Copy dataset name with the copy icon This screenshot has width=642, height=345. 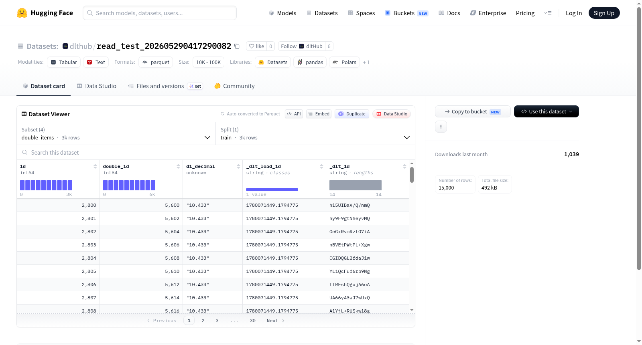[237, 46]
